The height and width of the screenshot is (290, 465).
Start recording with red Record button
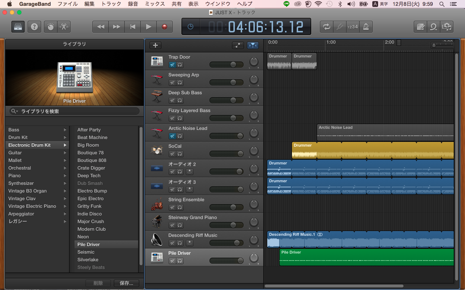(x=165, y=27)
